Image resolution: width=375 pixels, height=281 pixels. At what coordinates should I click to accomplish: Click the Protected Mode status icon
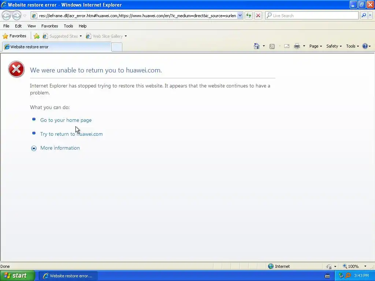coord(329,266)
